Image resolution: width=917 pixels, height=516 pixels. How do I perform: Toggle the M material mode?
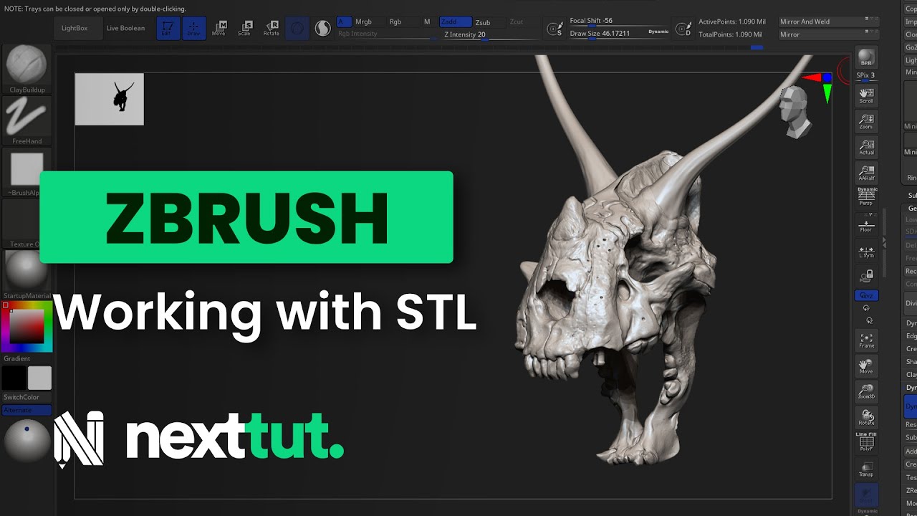pos(427,21)
